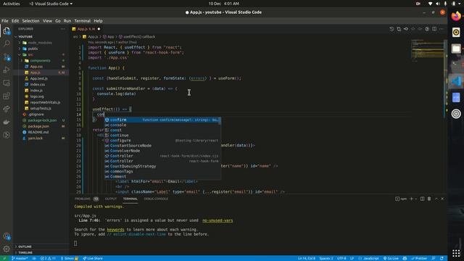This screenshot has width=464, height=261.
Task: Click the split editor icon
Action: tap(434, 29)
